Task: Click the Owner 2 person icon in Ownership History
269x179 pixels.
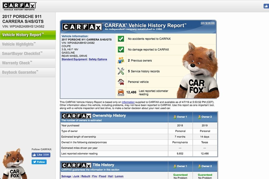Action: [200, 117]
